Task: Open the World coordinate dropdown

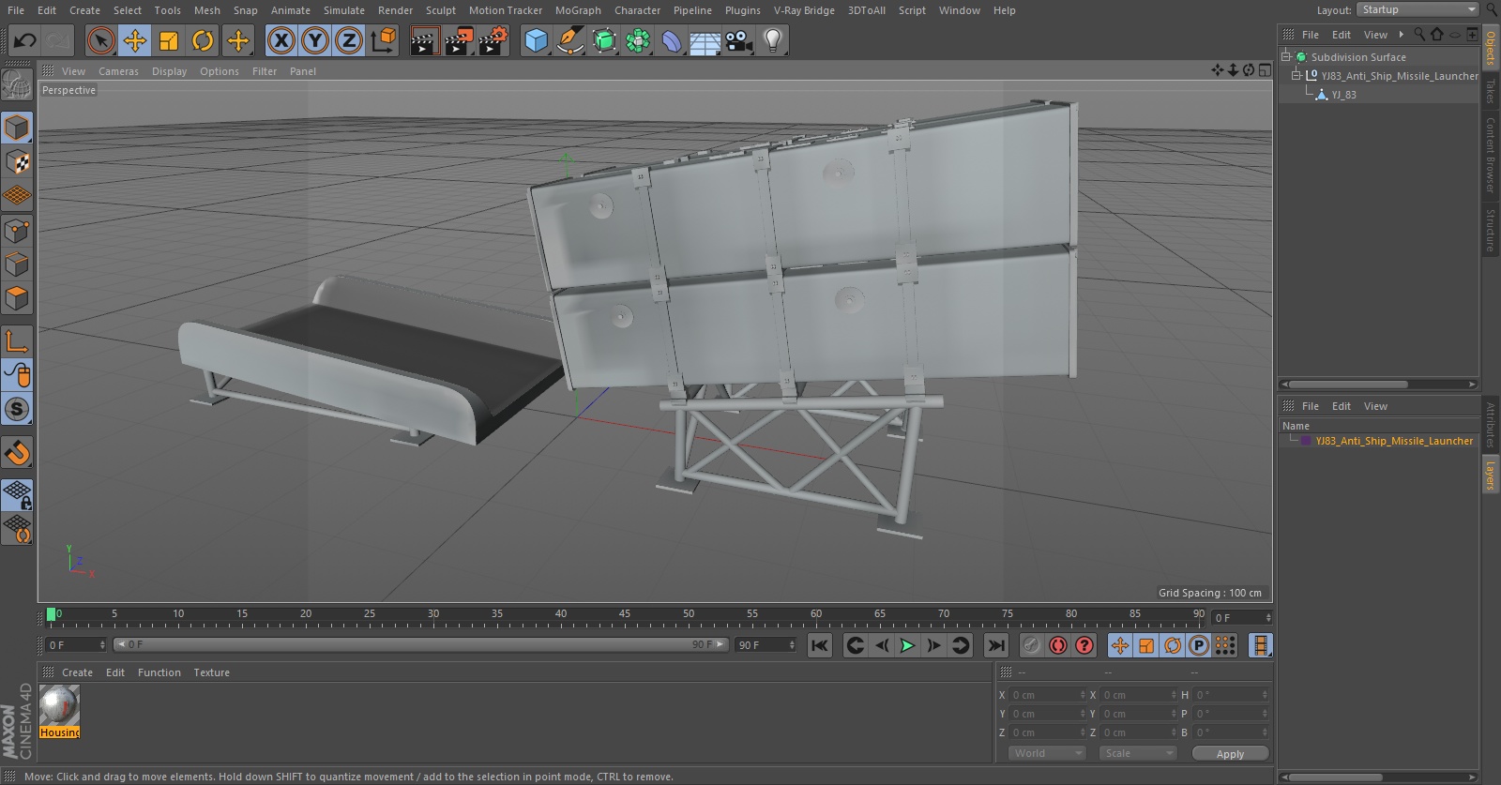Action: (1047, 753)
